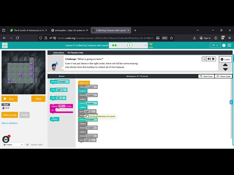Open the hamburger menu in the teal header
Image resolution: width=234 pixels, height=175 pixels.
point(229,45)
